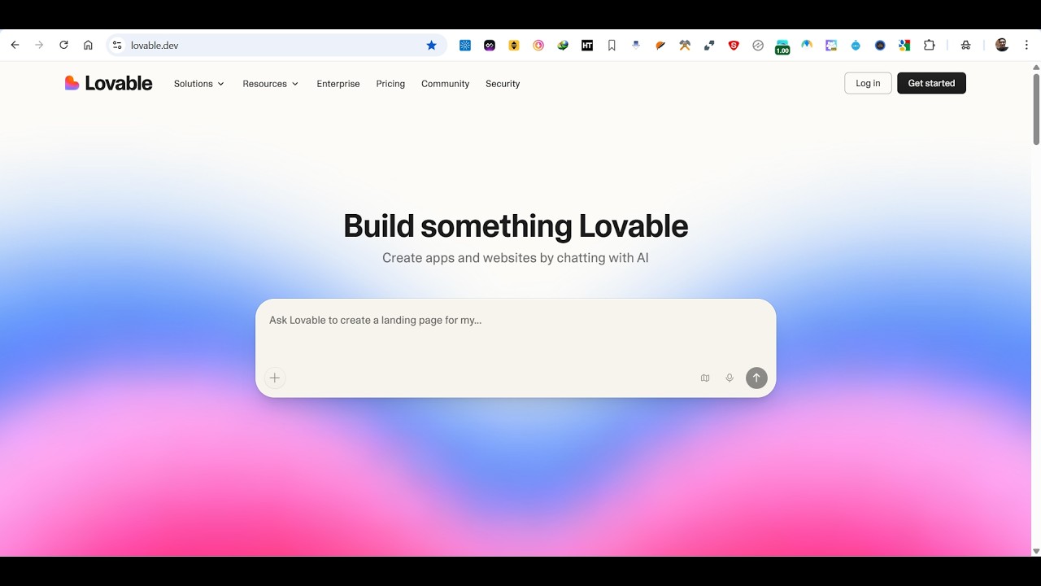Click the Get started button
The image size is (1041, 586).
pos(931,83)
